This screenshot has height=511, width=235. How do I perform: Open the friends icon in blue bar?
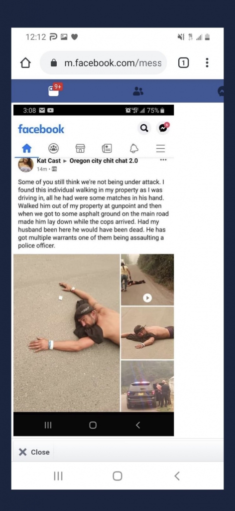tap(138, 92)
